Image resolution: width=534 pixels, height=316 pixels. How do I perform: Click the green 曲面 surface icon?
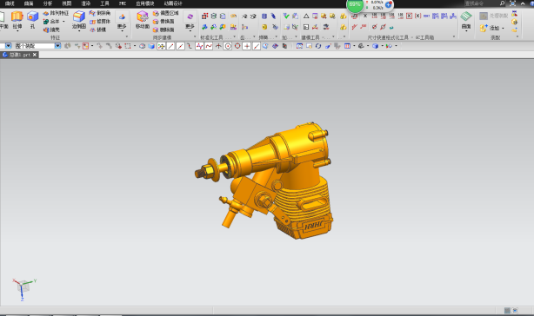[x=466, y=16]
